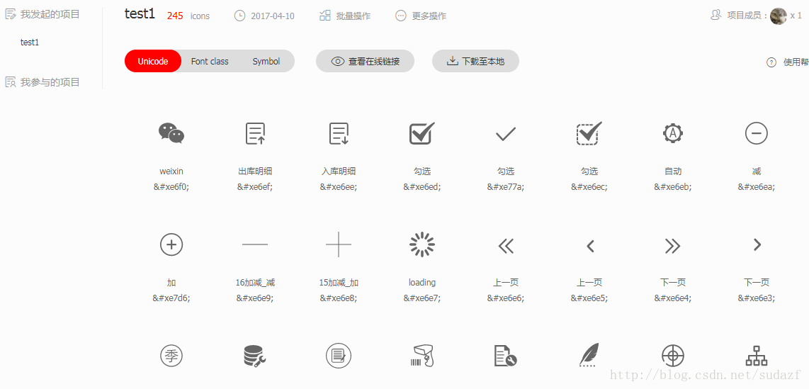Switch to the Symbol tab

[x=266, y=62]
